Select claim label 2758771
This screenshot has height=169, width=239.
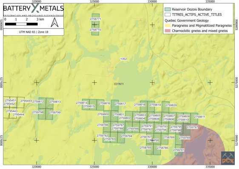point(96,19)
